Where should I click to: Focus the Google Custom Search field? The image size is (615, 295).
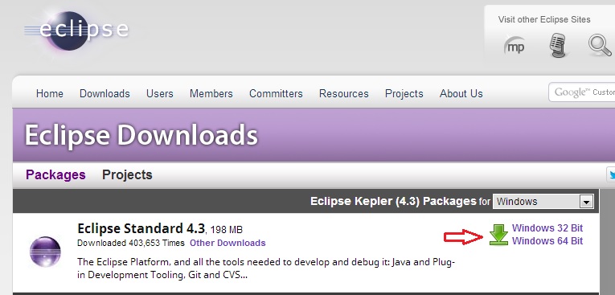point(582,92)
